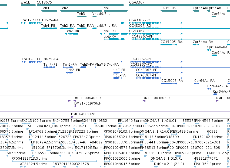The height and width of the screenshot is (168, 230).
Task: Click the Teh3 gene label
Action: click(x=81, y=14)
